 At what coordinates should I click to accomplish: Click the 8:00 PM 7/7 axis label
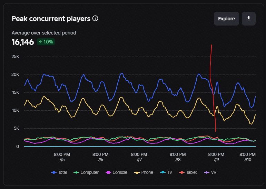coord(139,157)
